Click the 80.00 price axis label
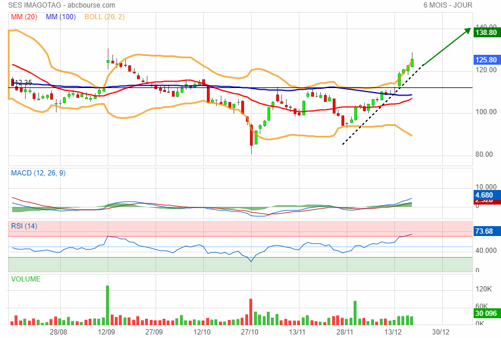 point(484,154)
